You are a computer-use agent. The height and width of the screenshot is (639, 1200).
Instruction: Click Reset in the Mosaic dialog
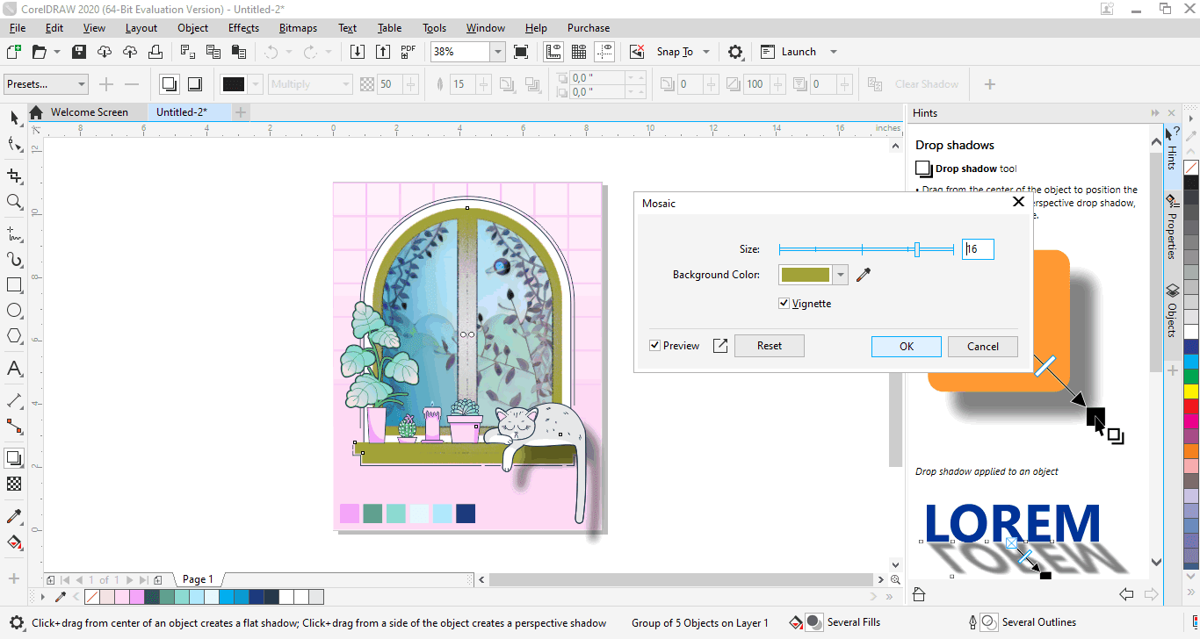pyautogui.click(x=769, y=345)
